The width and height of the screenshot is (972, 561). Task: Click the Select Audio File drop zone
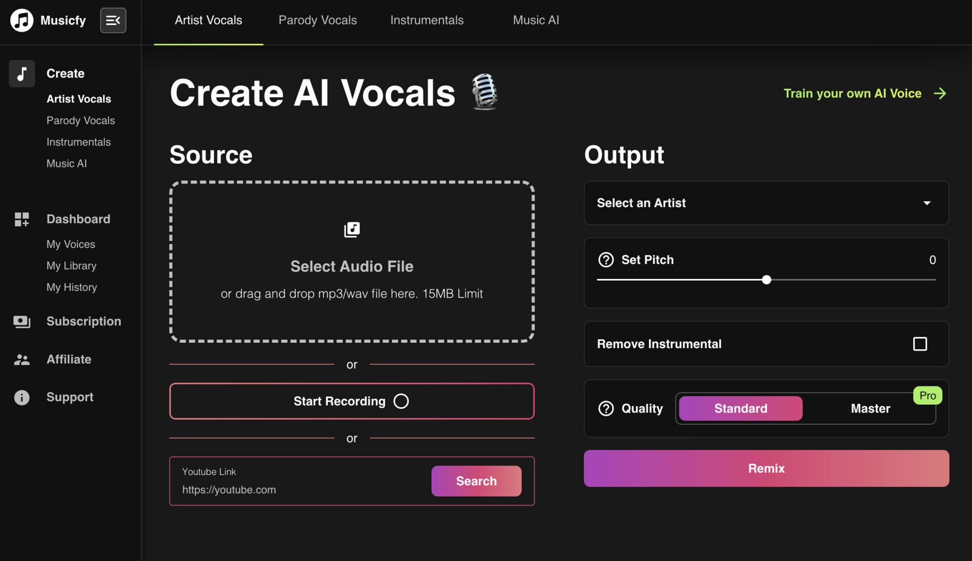[x=351, y=262]
